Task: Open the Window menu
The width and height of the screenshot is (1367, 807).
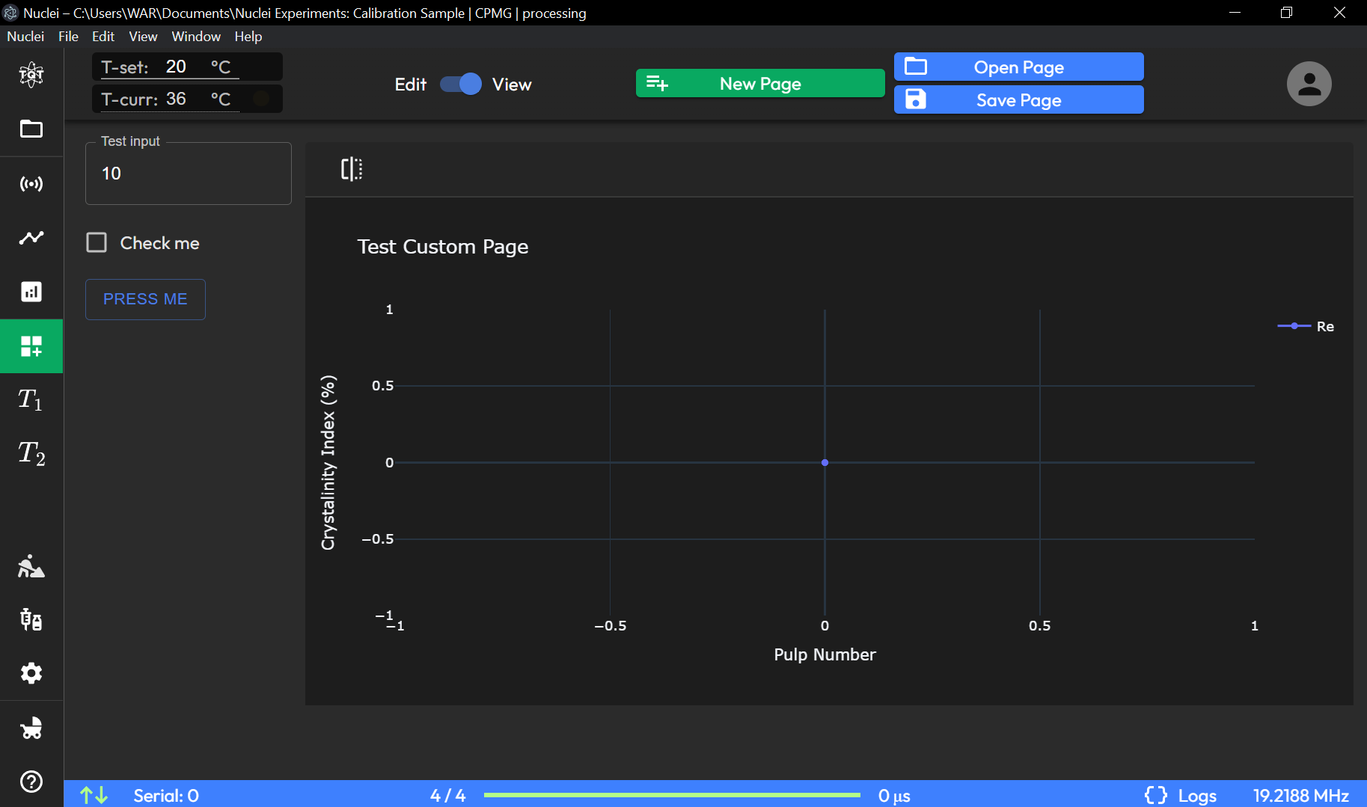Action: [196, 36]
